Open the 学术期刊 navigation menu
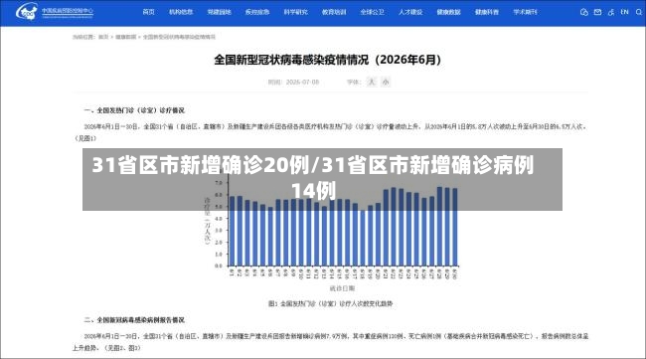646x359 pixels. pyautogui.click(x=525, y=12)
